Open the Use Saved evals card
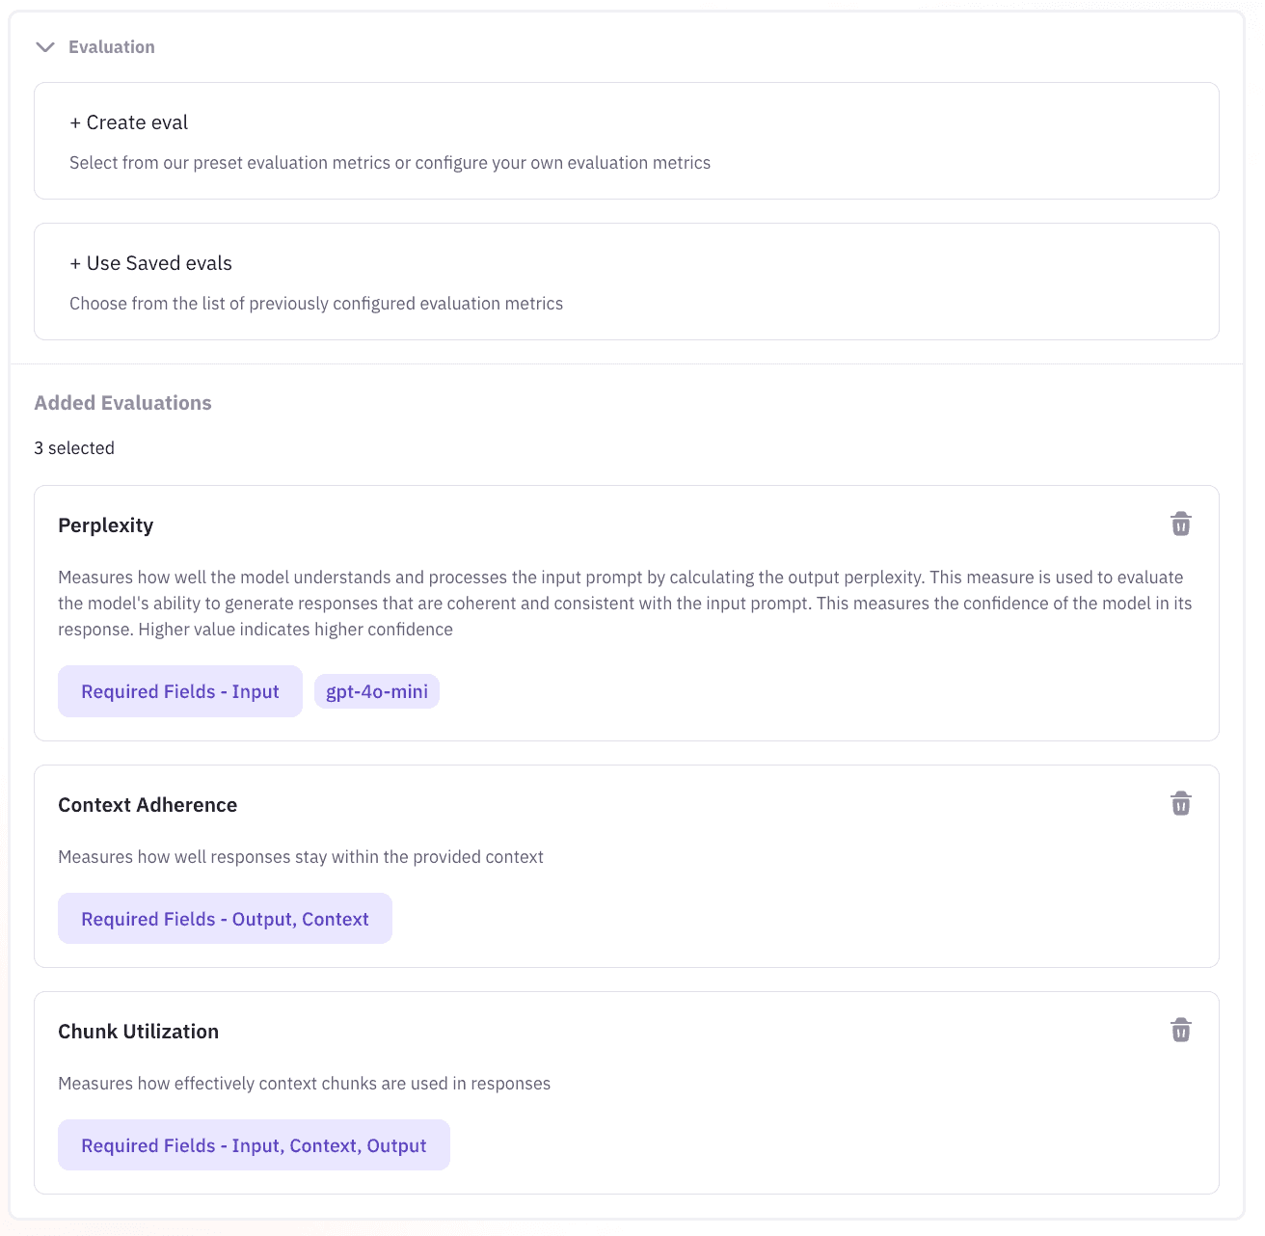This screenshot has height=1236, width=1265. (x=627, y=282)
